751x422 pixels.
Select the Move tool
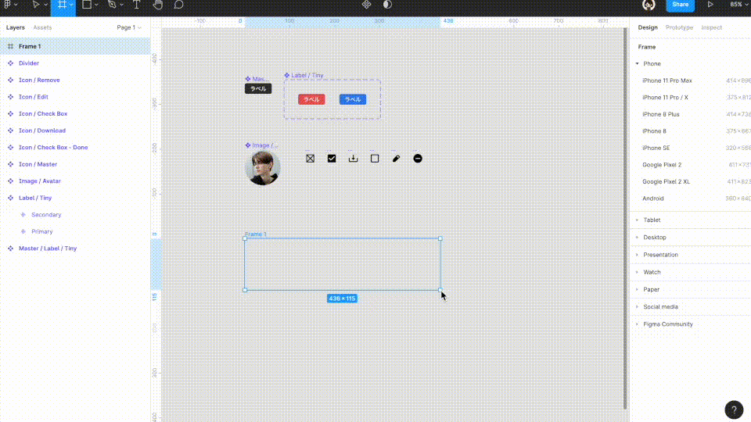point(36,5)
